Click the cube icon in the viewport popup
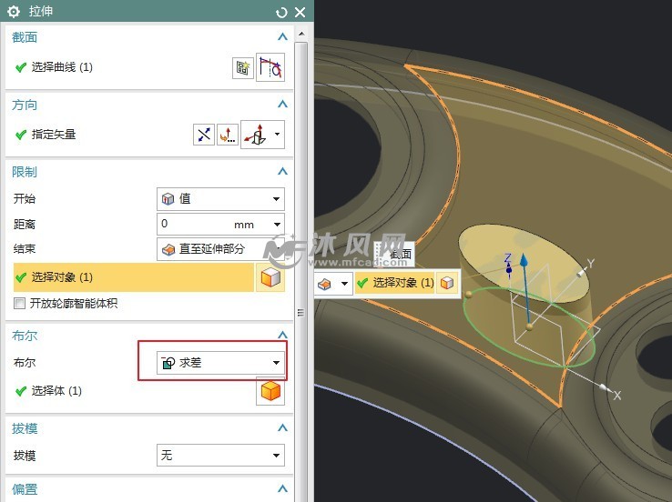672x502 pixels. (x=447, y=283)
